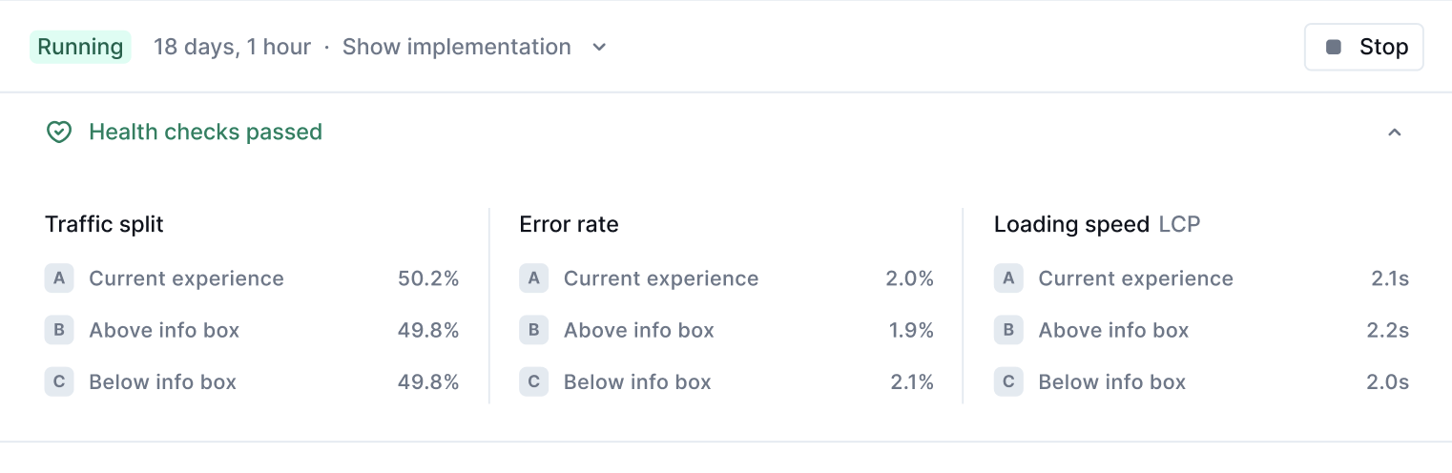
Task: Click the LCP label beside Loading speed
Action: click(x=1179, y=224)
